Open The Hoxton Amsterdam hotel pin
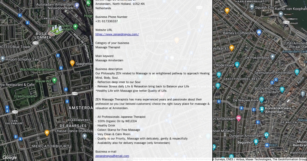The width and height of the screenshot is (307, 161). (238, 118)
